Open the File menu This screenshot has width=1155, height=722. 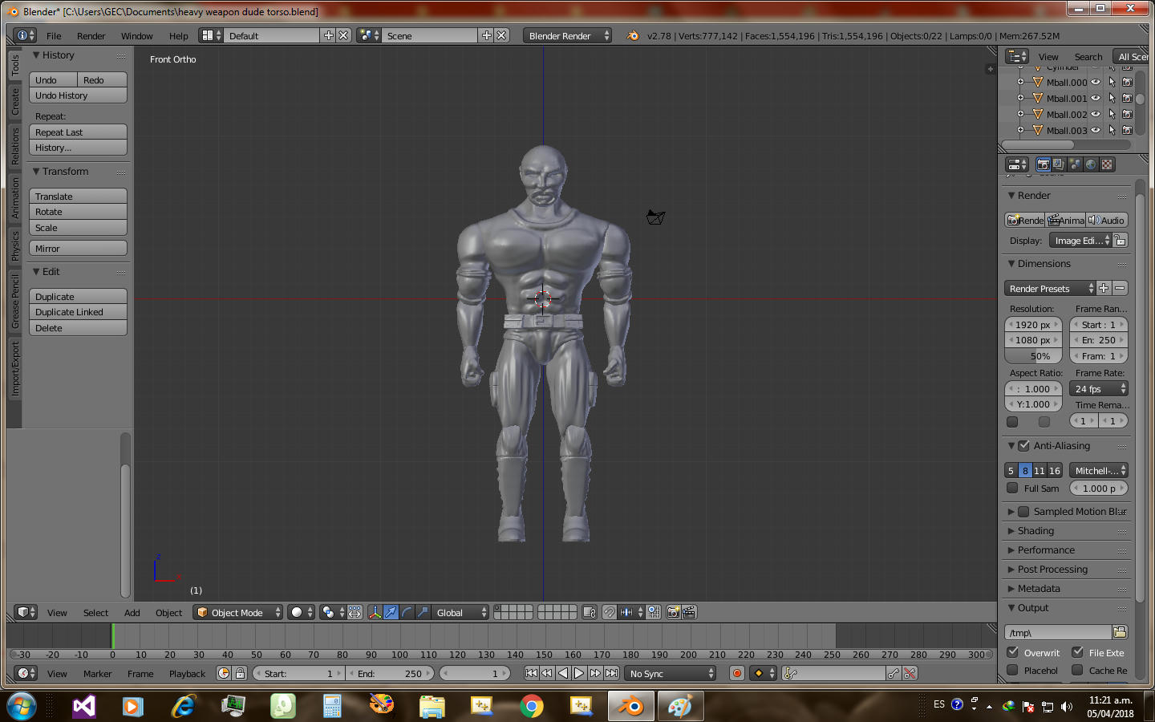coord(54,35)
